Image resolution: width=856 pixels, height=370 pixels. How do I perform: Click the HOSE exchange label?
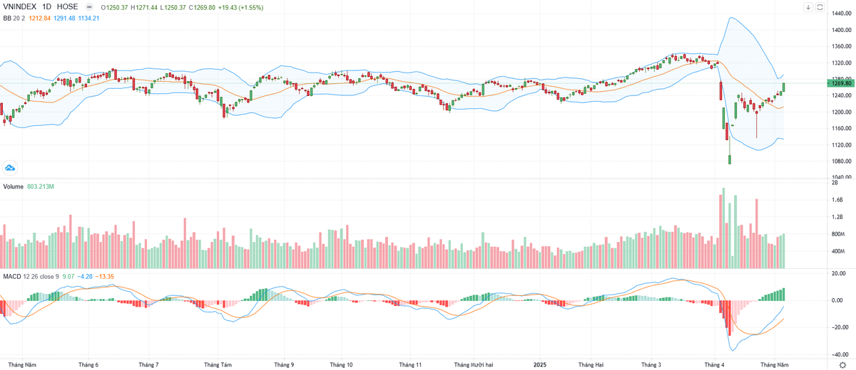[67, 7]
